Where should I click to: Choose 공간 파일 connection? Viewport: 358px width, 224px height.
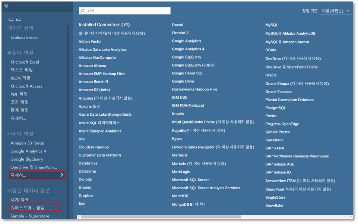coord(19,102)
